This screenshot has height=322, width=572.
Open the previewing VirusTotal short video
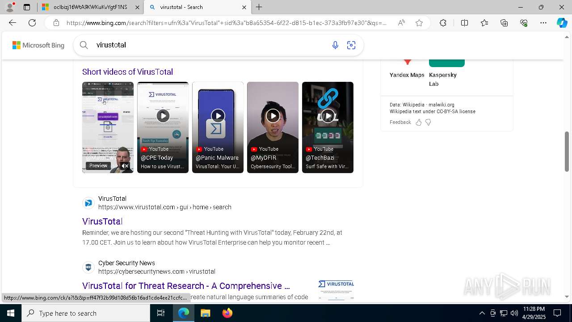[108, 127]
